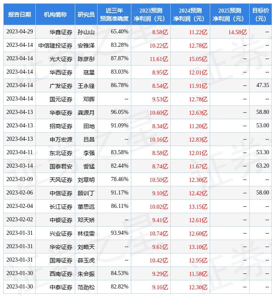The image size is (272, 297).
Task: Click the 研究员 column header
Action: coord(86,14)
